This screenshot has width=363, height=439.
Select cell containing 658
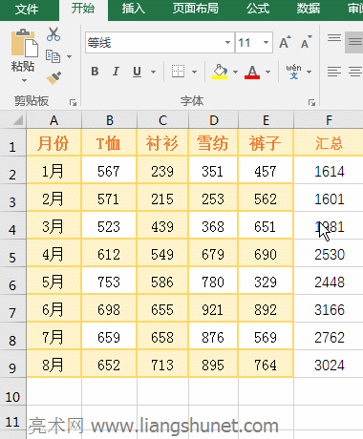click(162, 337)
